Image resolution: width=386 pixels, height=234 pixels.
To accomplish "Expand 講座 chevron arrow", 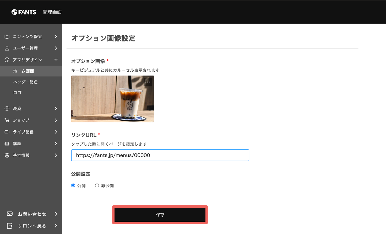I will [56, 143].
